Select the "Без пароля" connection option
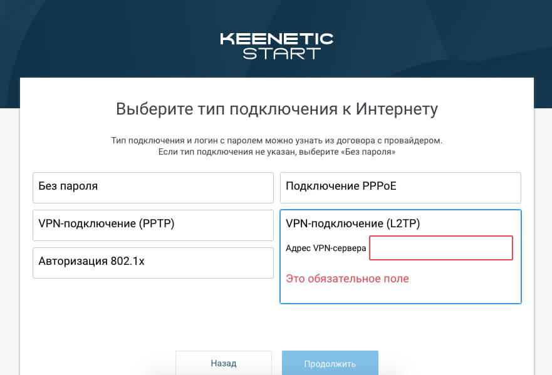 [153, 187]
